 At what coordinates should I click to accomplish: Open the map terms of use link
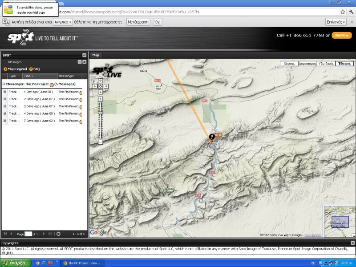[x=313, y=235]
